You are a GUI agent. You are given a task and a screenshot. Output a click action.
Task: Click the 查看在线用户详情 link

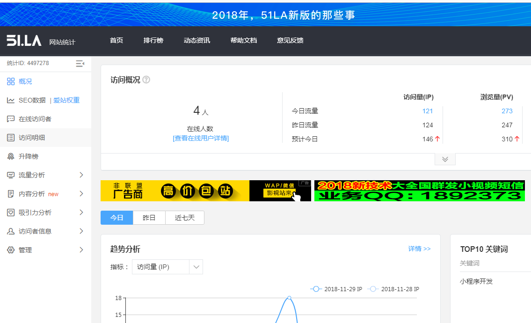pos(201,138)
